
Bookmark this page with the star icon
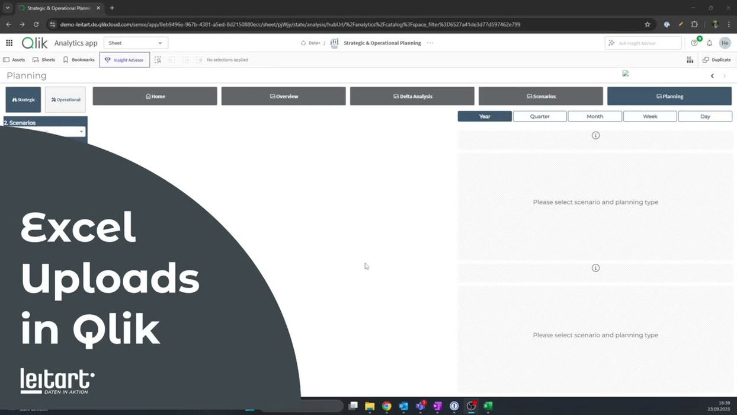point(647,24)
